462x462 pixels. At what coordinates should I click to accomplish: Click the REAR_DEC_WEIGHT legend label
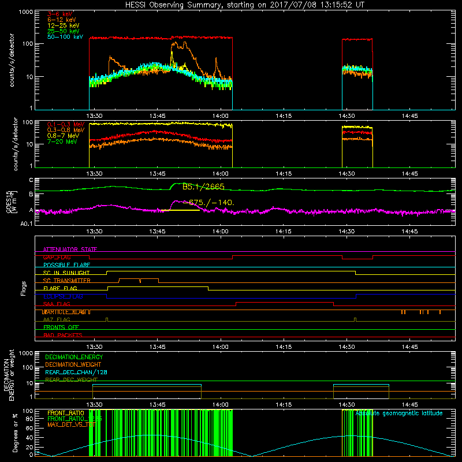tap(71, 379)
